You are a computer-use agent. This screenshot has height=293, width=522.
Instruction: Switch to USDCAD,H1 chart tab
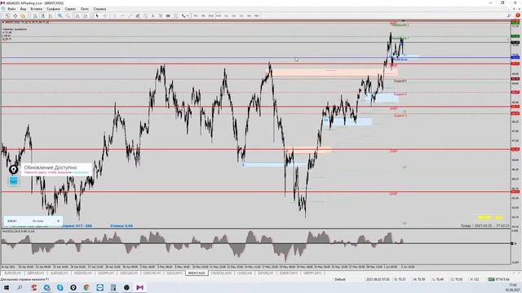[x=129, y=273]
